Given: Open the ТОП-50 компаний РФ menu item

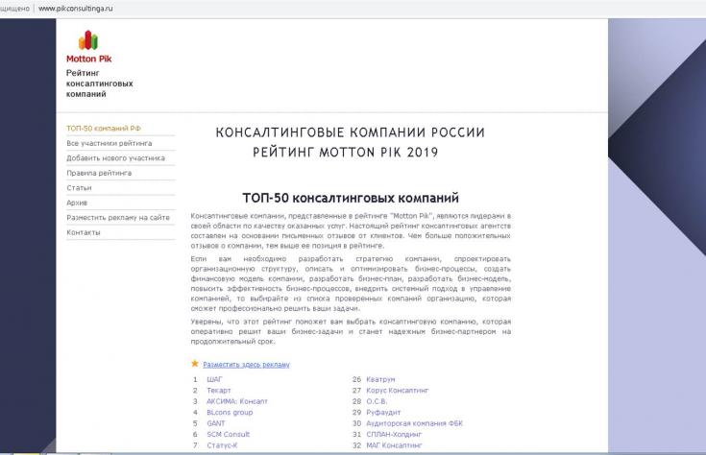Looking at the screenshot, I should click(104, 129).
